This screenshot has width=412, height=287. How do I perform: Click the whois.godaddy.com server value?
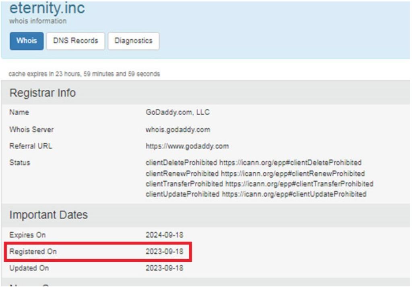coord(177,129)
